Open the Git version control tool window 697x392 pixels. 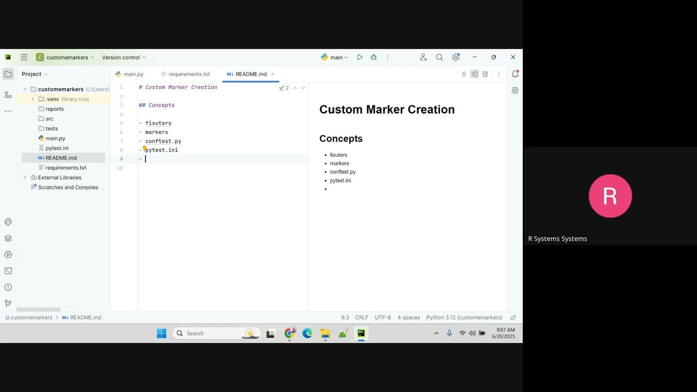click(x=8, y=303)
